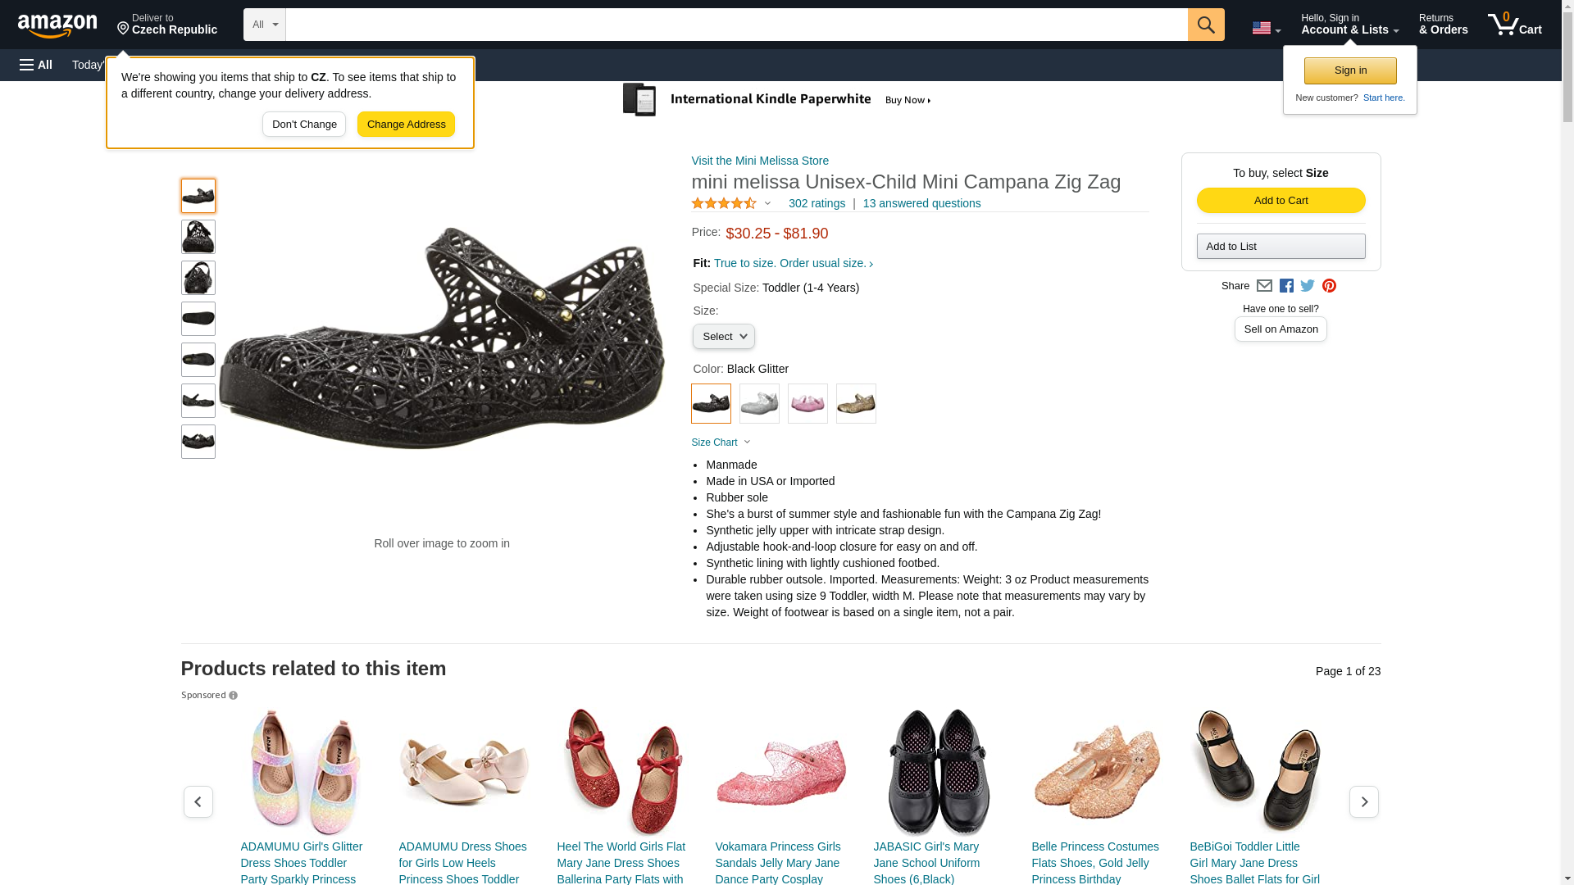
Task: Open Returns & Orders
Action: click(x=1443, y=25)
